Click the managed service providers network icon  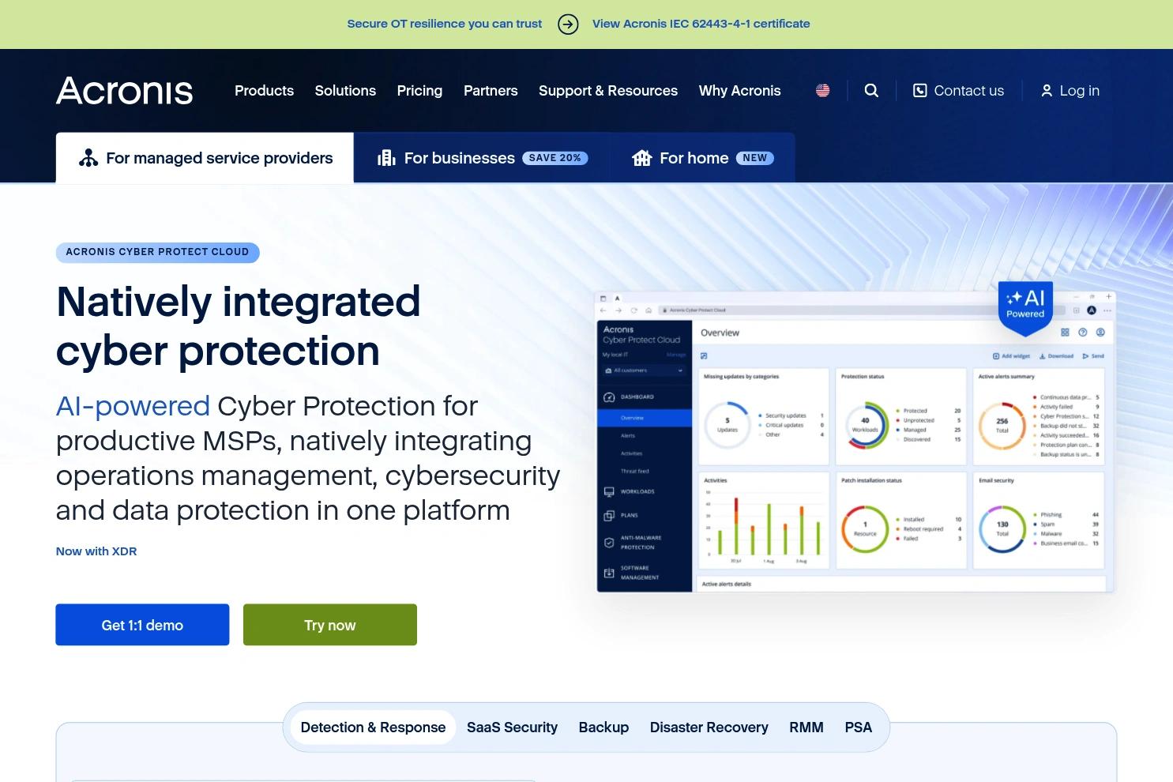pos(88,158)
